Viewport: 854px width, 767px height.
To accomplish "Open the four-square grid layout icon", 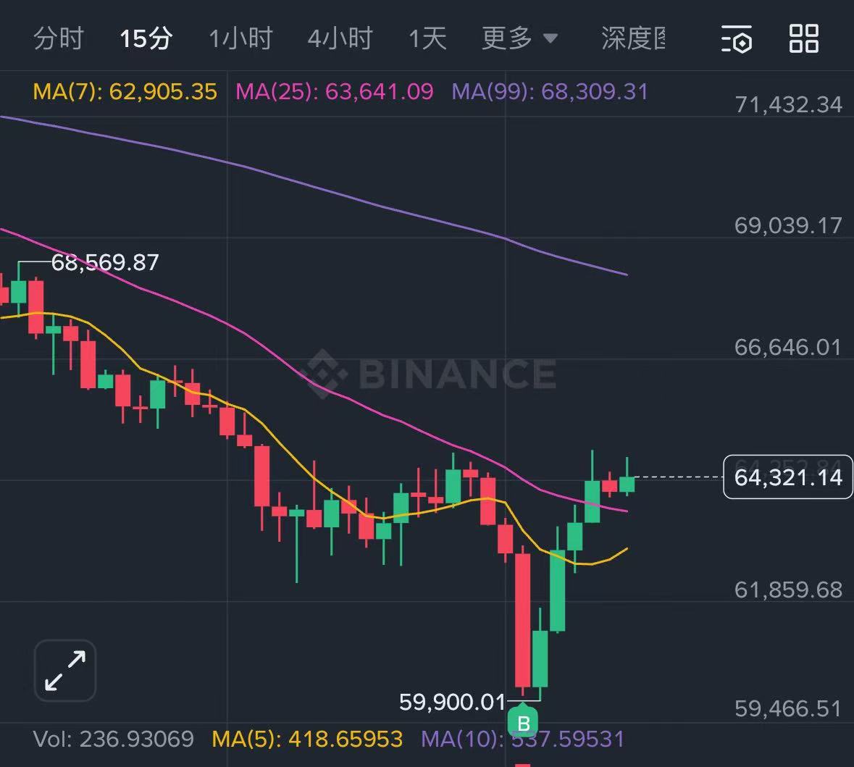I will point(803,38).
